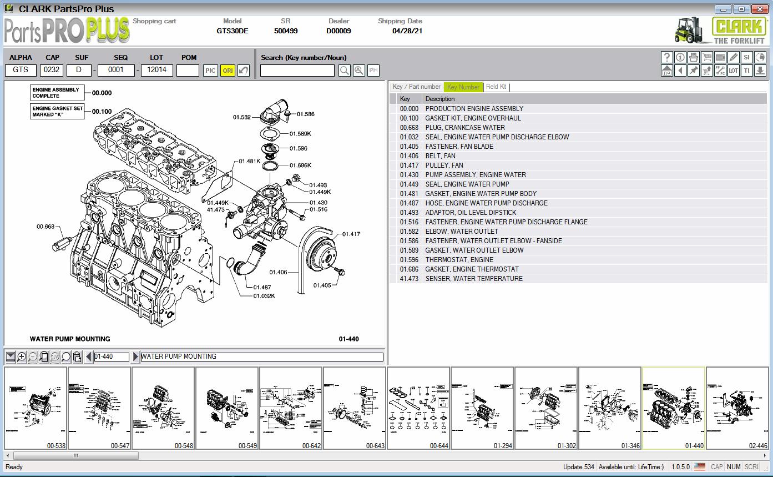773x477 pixels.
Task: Click the zoom in magnifier icon
Action: [22, 357]
